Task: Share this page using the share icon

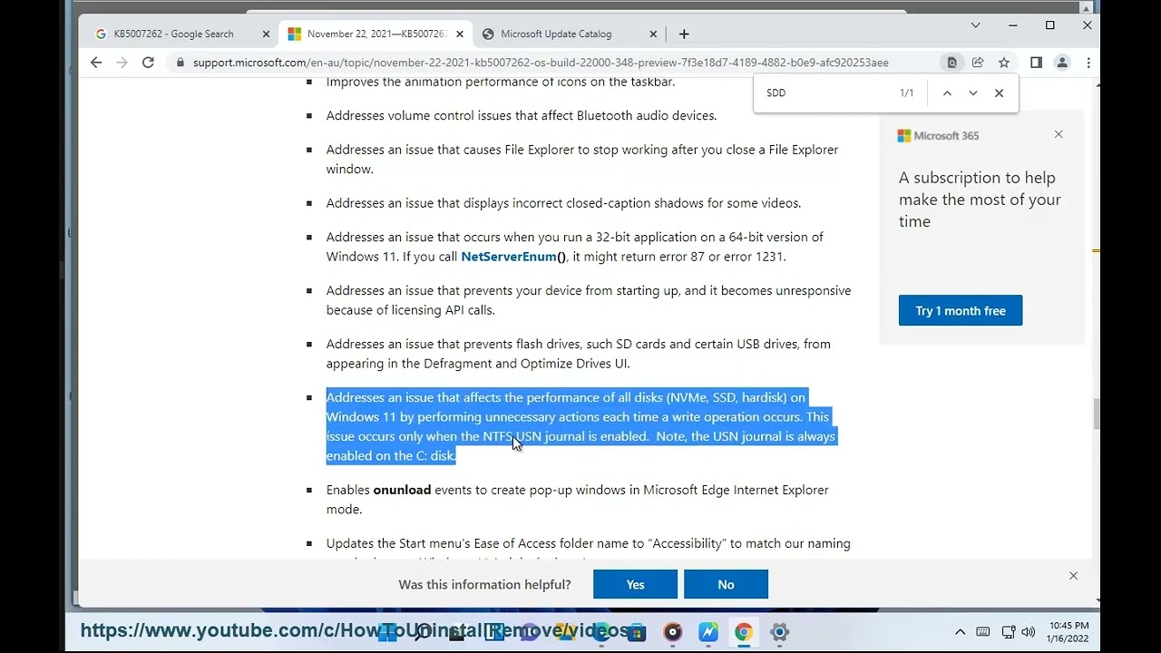Action: tap(978, 63)
